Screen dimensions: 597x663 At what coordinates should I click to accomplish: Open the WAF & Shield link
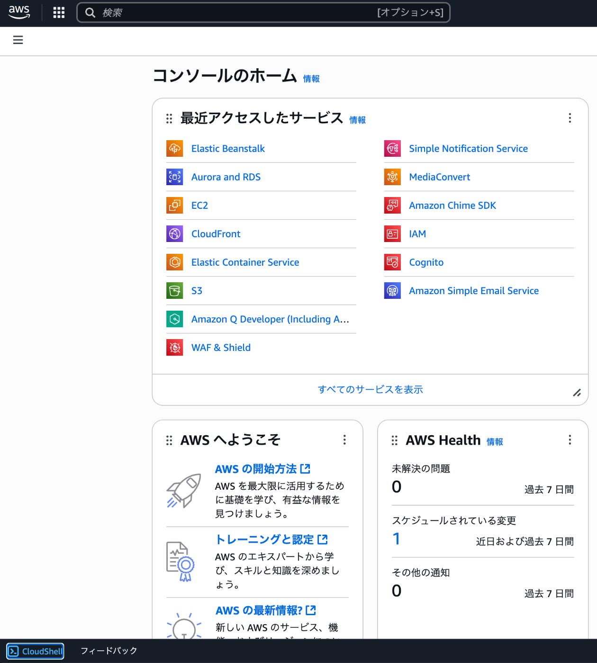pyautogui.click(x=221, y=348)
